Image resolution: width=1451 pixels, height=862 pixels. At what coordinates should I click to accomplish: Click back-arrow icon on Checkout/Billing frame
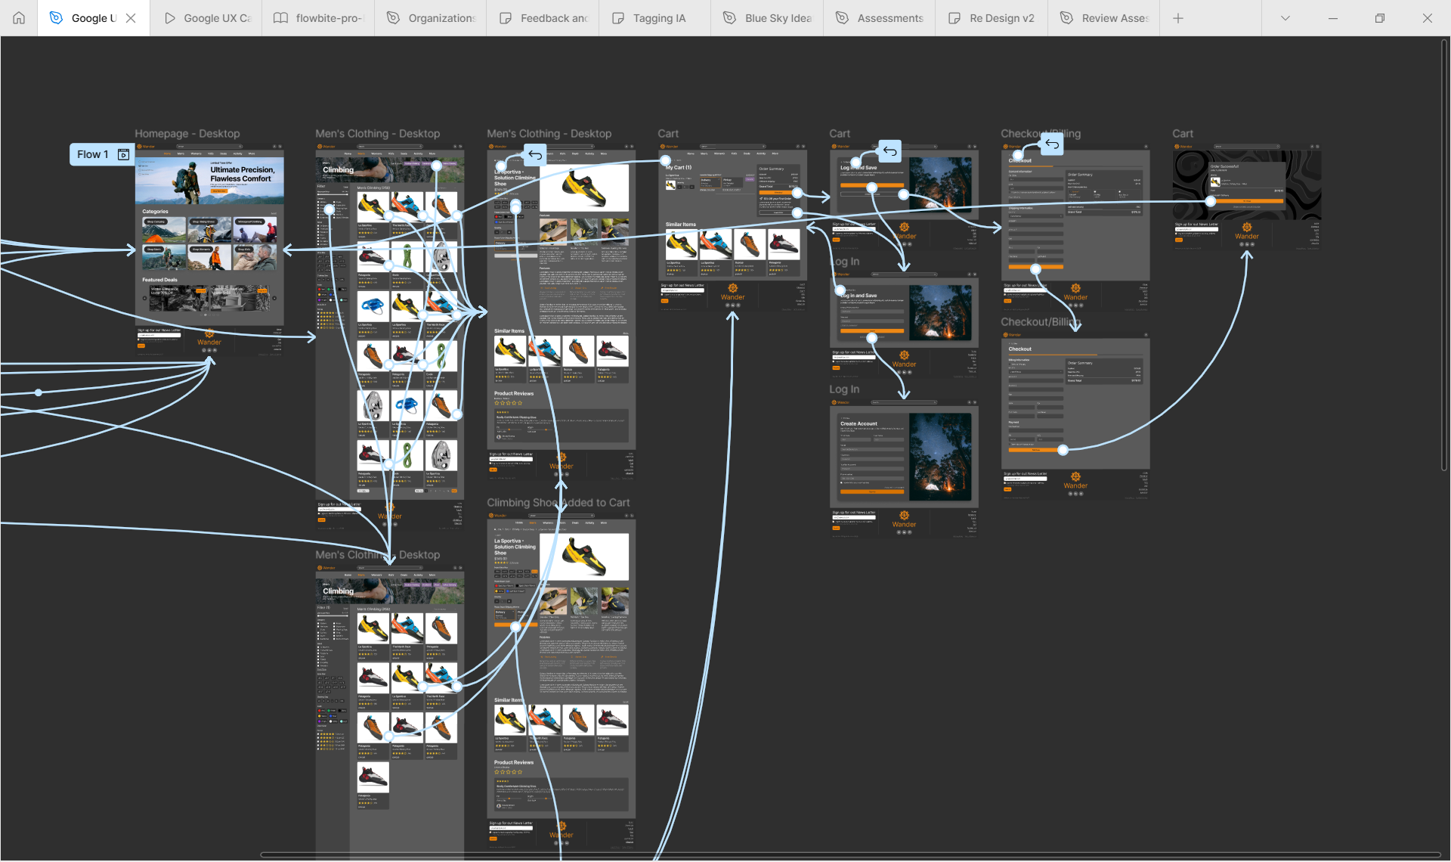pyautogui.click(x=1052, y=144)
